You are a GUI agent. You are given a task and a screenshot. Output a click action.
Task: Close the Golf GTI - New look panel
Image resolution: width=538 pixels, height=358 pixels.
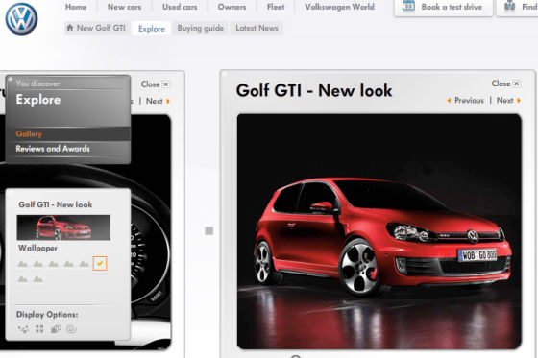pyautogui.click(x=505, y=84)
